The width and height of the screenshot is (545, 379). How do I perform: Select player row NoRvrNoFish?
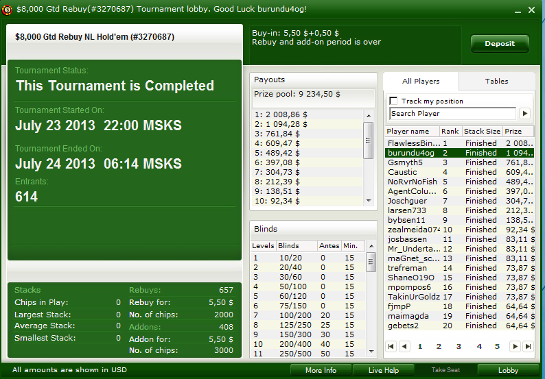[x=459, y=182]
